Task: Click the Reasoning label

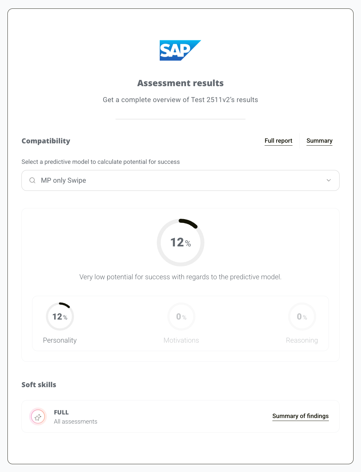Action: click(x=302, y=340)
